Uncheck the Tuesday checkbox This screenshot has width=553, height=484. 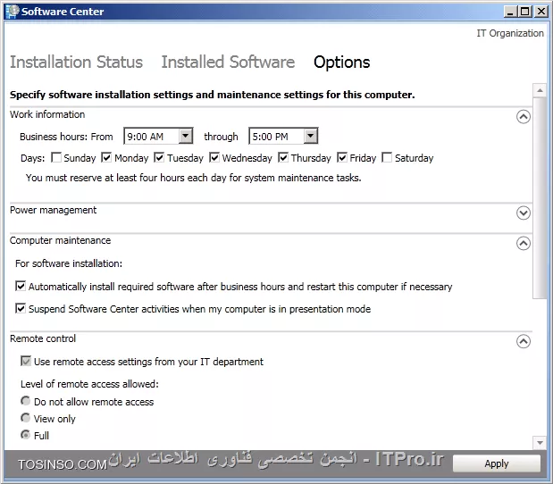pos(159,157)
